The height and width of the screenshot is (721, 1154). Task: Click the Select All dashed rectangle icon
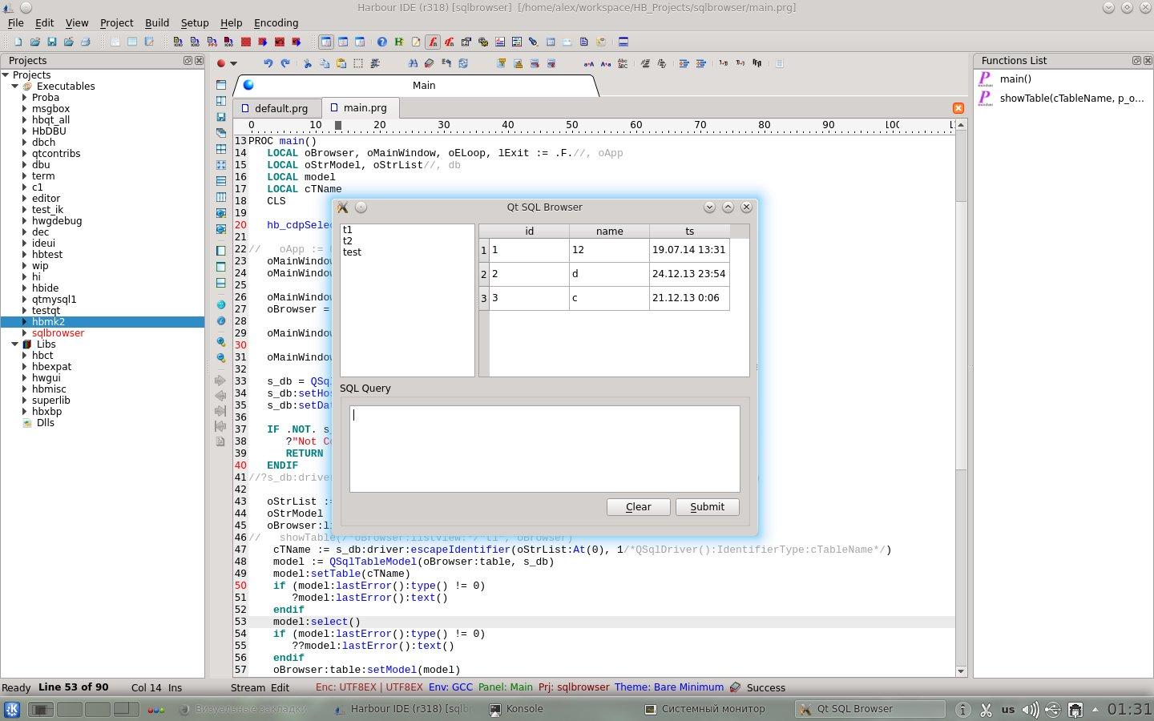pyautogui.click(x=357, y=63)
